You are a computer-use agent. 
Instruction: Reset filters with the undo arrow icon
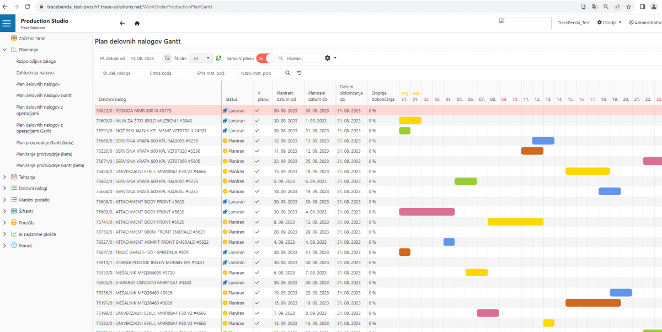click(x=299, y=73)
